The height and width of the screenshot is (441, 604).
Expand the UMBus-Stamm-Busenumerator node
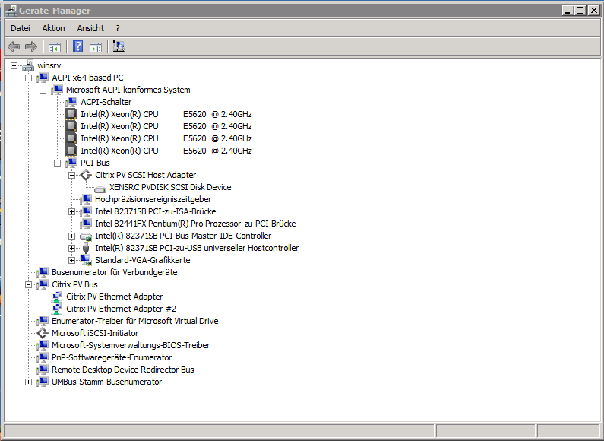point(28,382)
